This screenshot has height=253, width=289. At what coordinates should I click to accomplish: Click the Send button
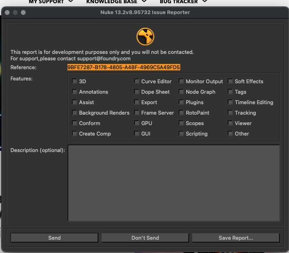tap(54, 238)
